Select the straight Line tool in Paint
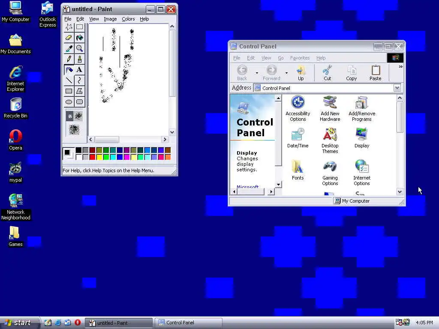Screen dimensions: 439x329 [69, 81]
